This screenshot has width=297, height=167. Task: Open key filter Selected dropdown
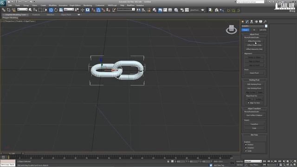(x=253, y=161)
